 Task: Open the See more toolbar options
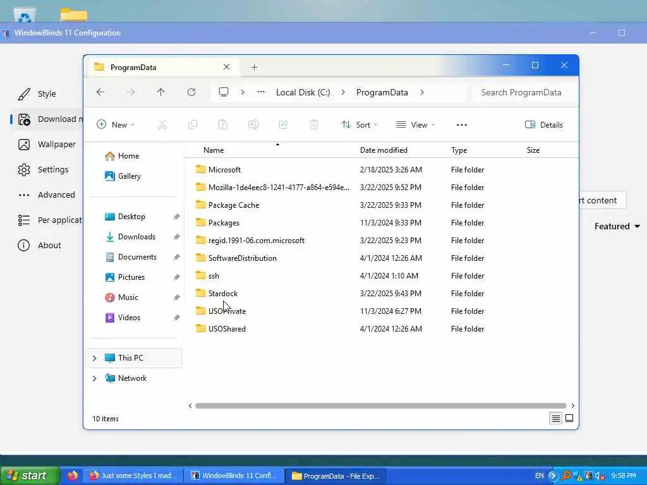[462, 124]
